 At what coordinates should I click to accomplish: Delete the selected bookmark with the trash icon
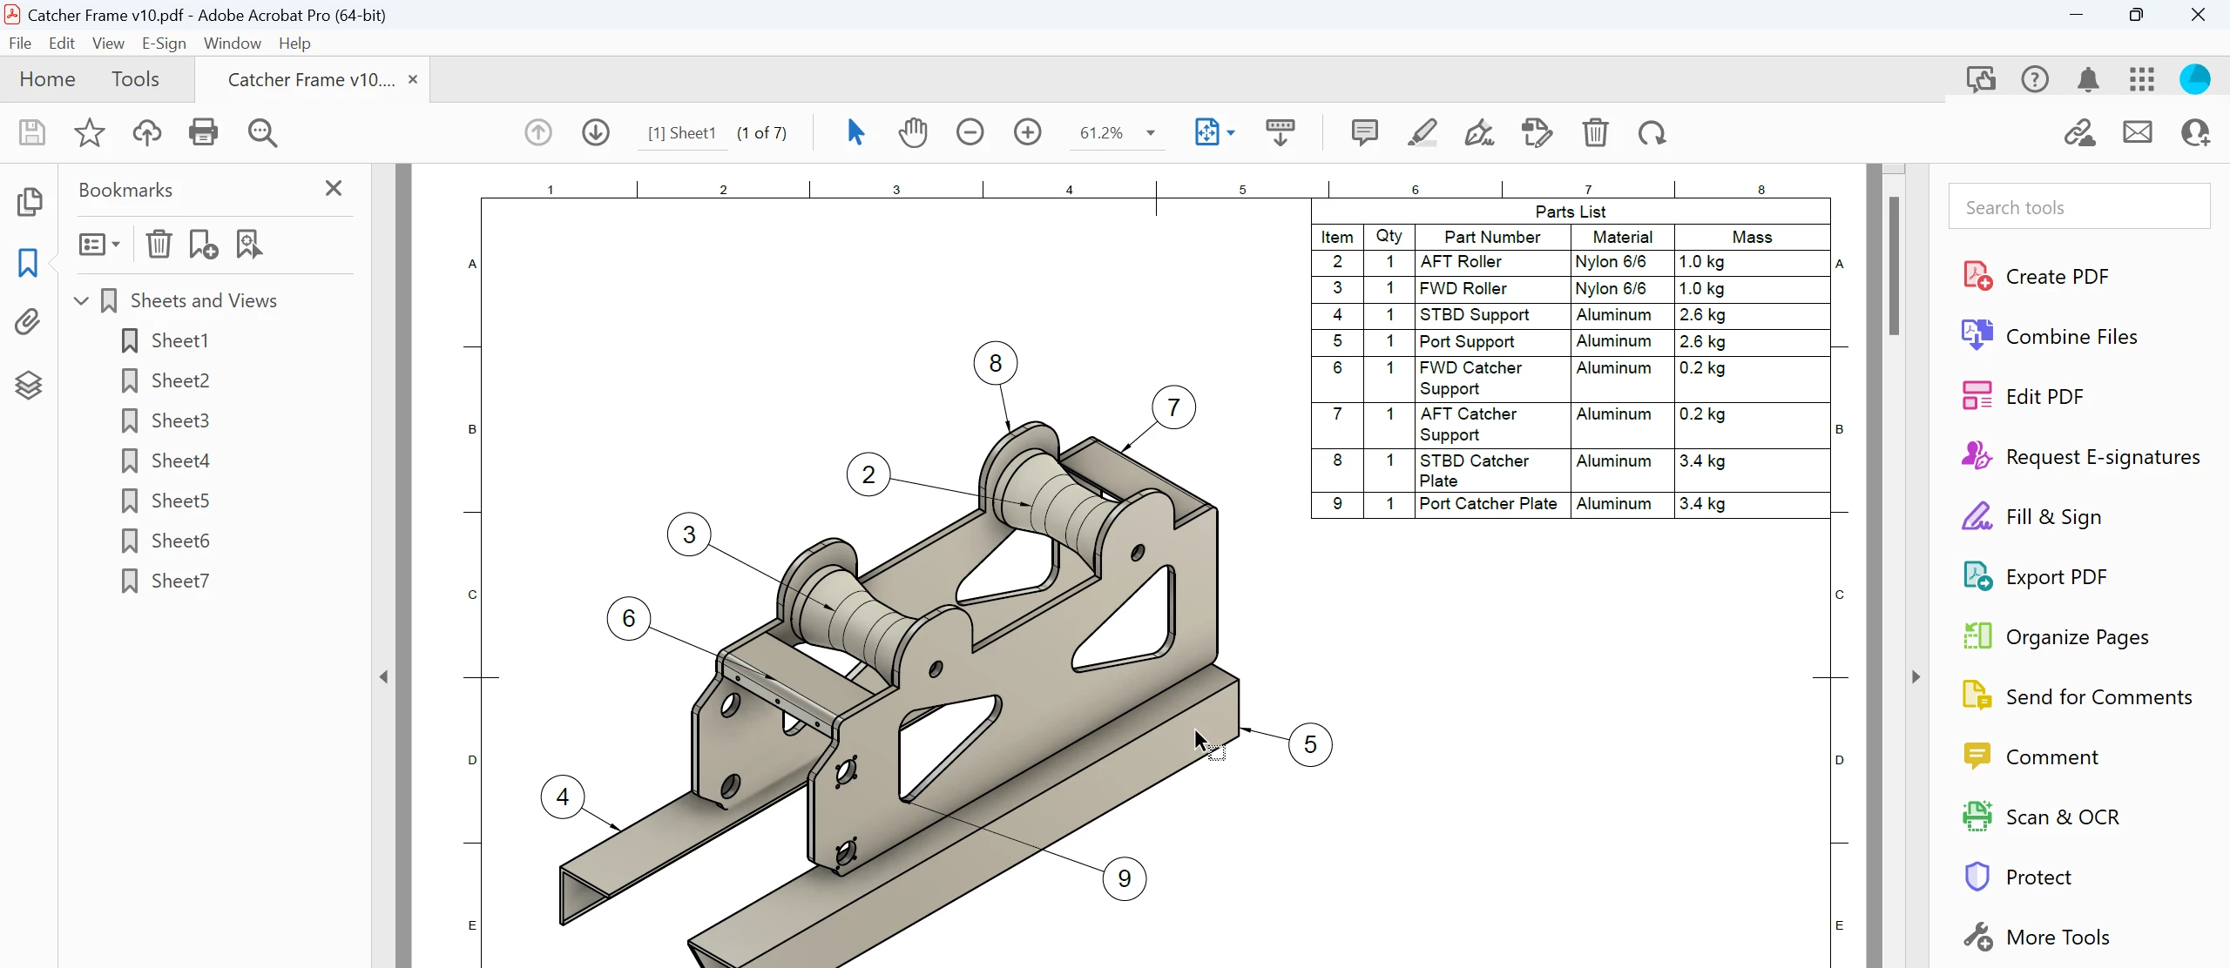click(159, 245)
